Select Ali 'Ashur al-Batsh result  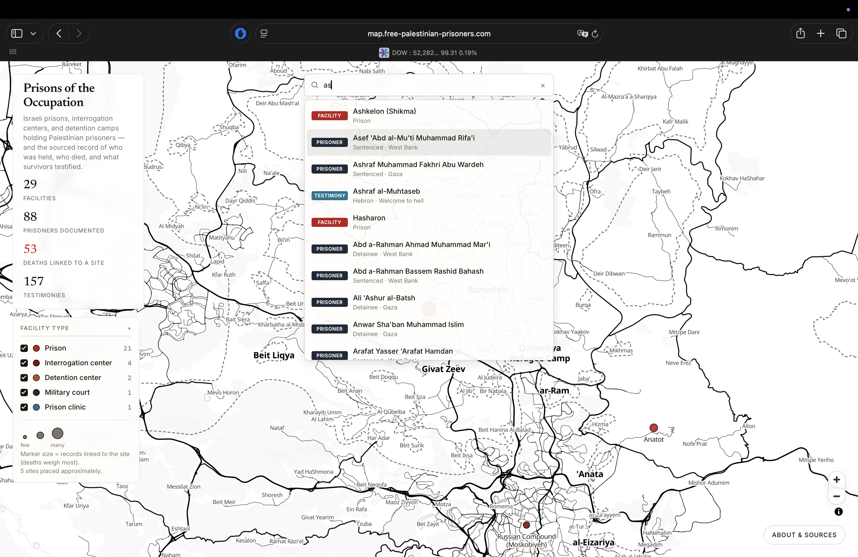click(429, 302)
